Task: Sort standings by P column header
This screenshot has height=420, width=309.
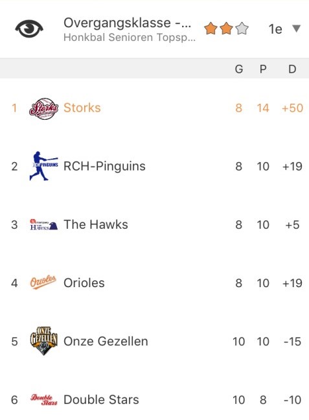Action: point(263,69)
